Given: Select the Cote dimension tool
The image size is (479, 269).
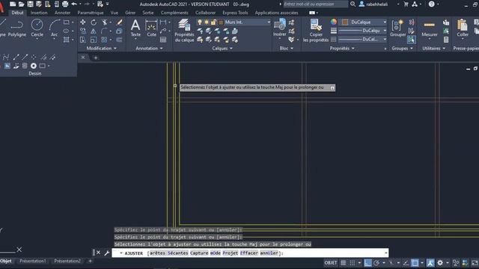Looking at the screenshot, I should tap(151, 28).
